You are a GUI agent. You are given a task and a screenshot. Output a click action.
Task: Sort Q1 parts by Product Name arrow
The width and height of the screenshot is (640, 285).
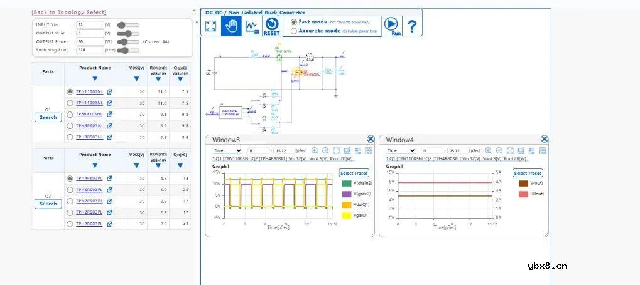tap(95, 79)
